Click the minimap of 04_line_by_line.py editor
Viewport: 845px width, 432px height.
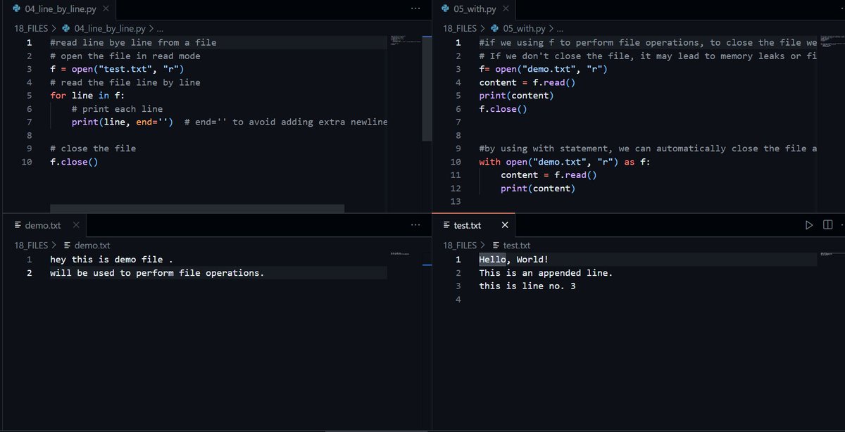405,40
